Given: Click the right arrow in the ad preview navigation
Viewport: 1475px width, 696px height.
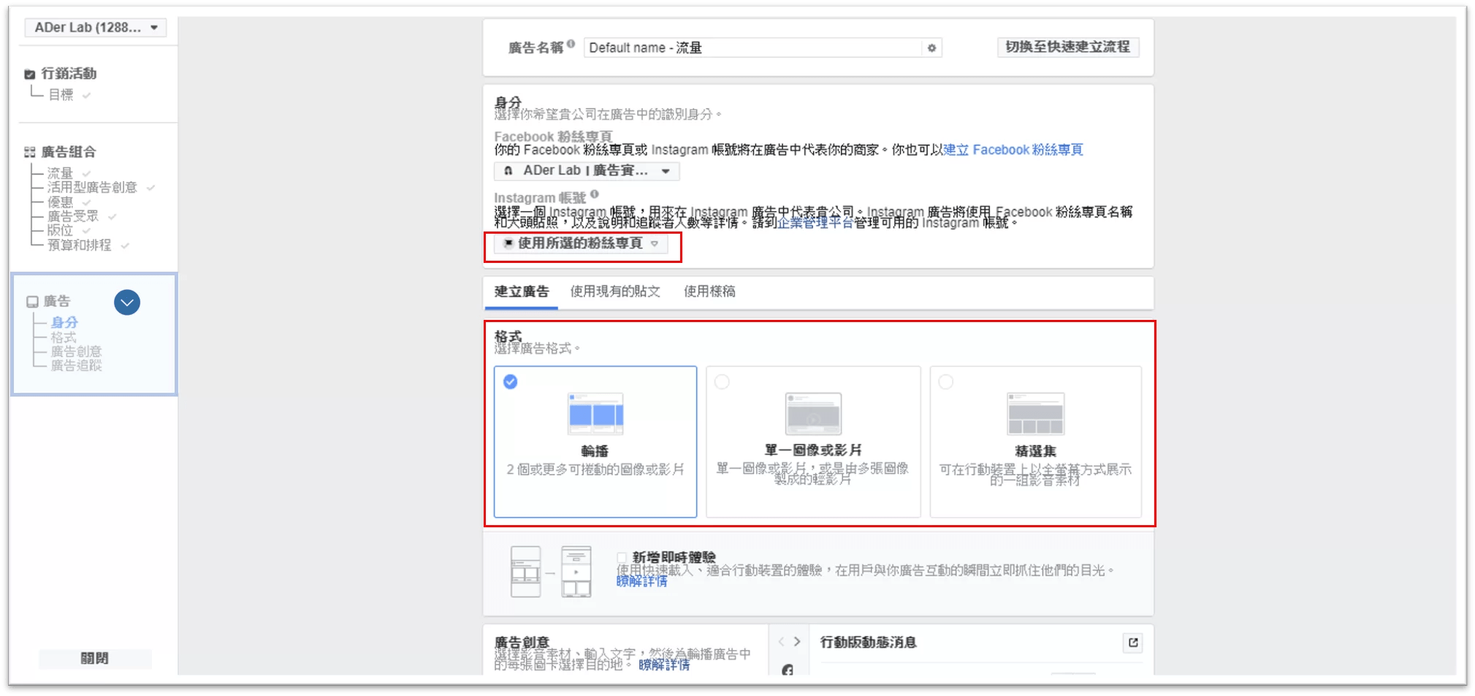Looking at the screenshot, I should point(796,641).
